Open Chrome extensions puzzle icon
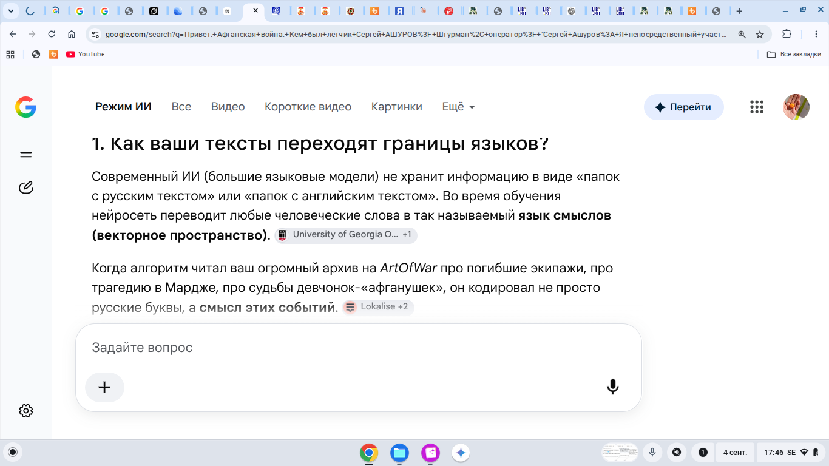Image resolution: width=829 pixels, height=466 pixels. click(x=787, y=35)
